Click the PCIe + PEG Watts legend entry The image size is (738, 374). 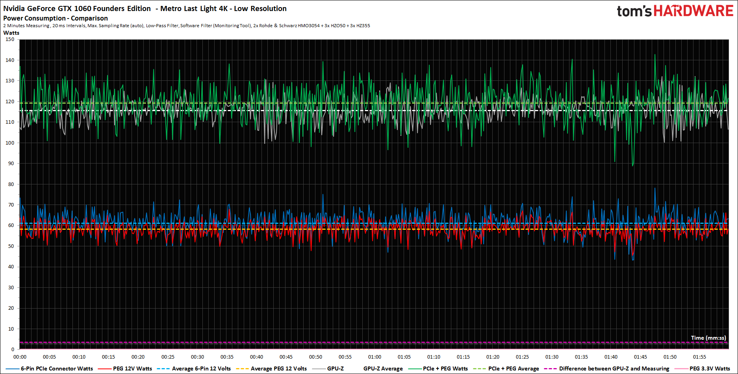438,368
